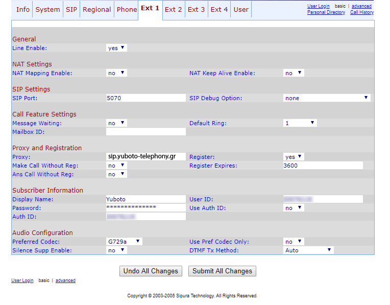
Task: Open the Personal Directory link
Action: click(326, 12)
